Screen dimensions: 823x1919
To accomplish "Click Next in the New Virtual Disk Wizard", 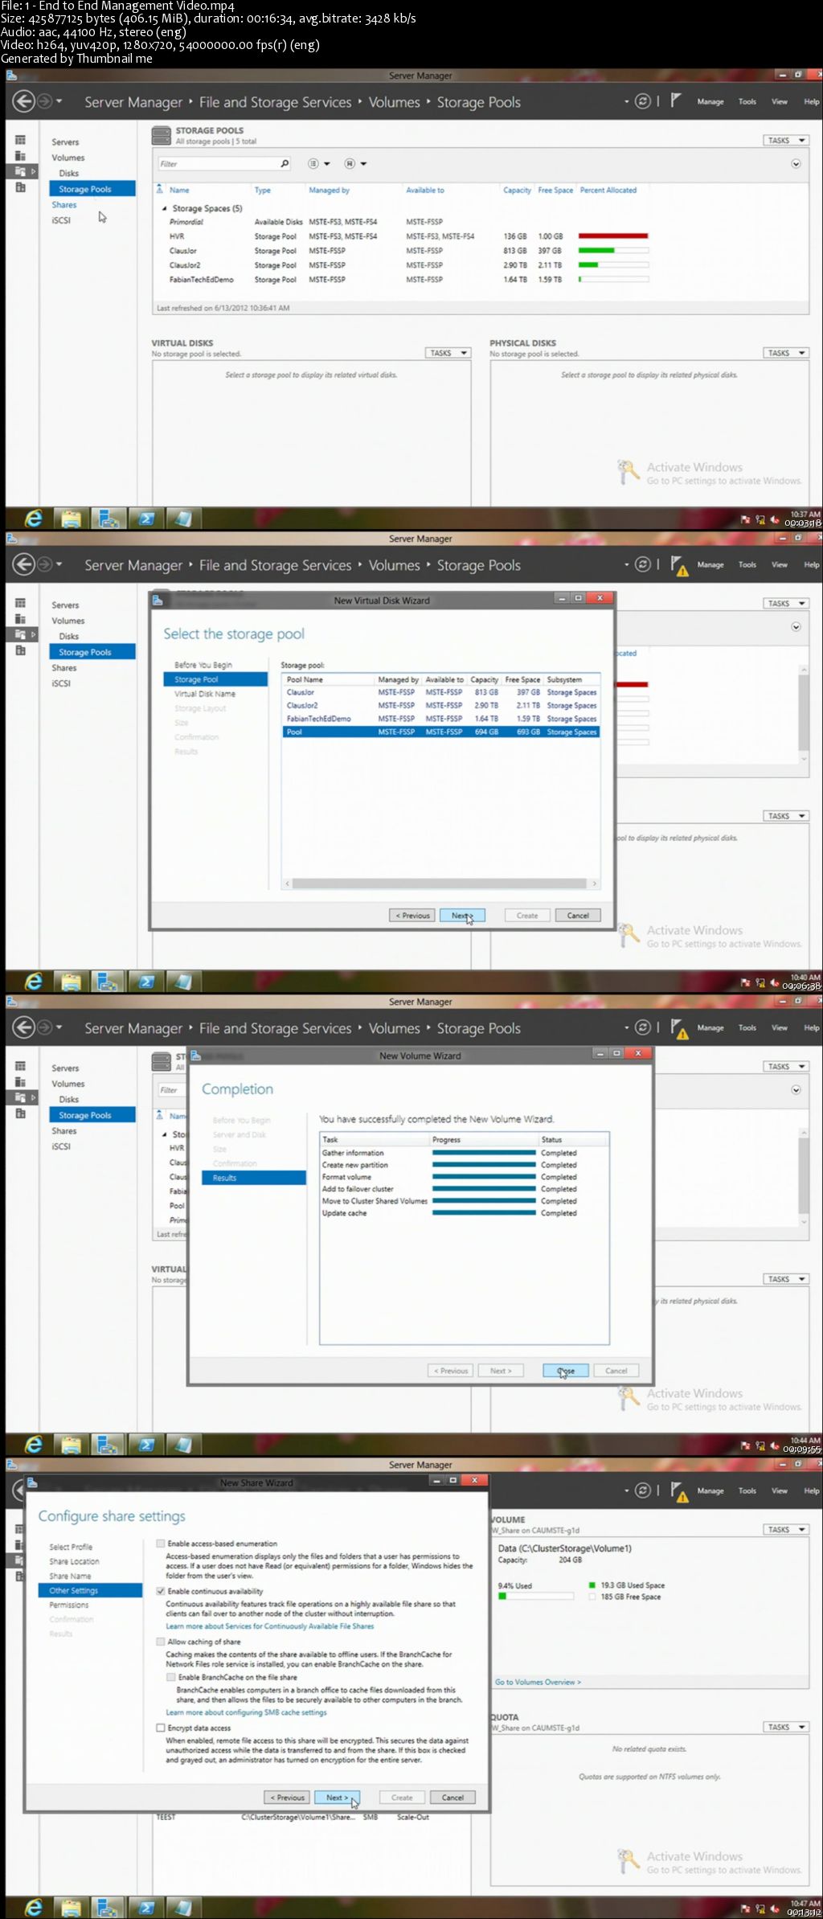I will [x=462, y=916].
